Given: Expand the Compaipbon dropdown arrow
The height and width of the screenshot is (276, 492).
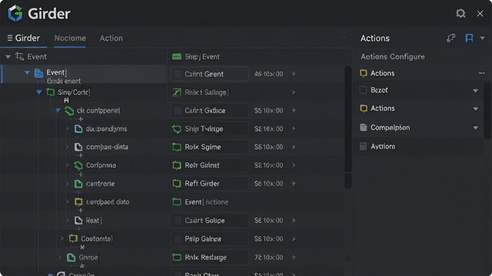Looking at the screenshot, I should (475, 127).
